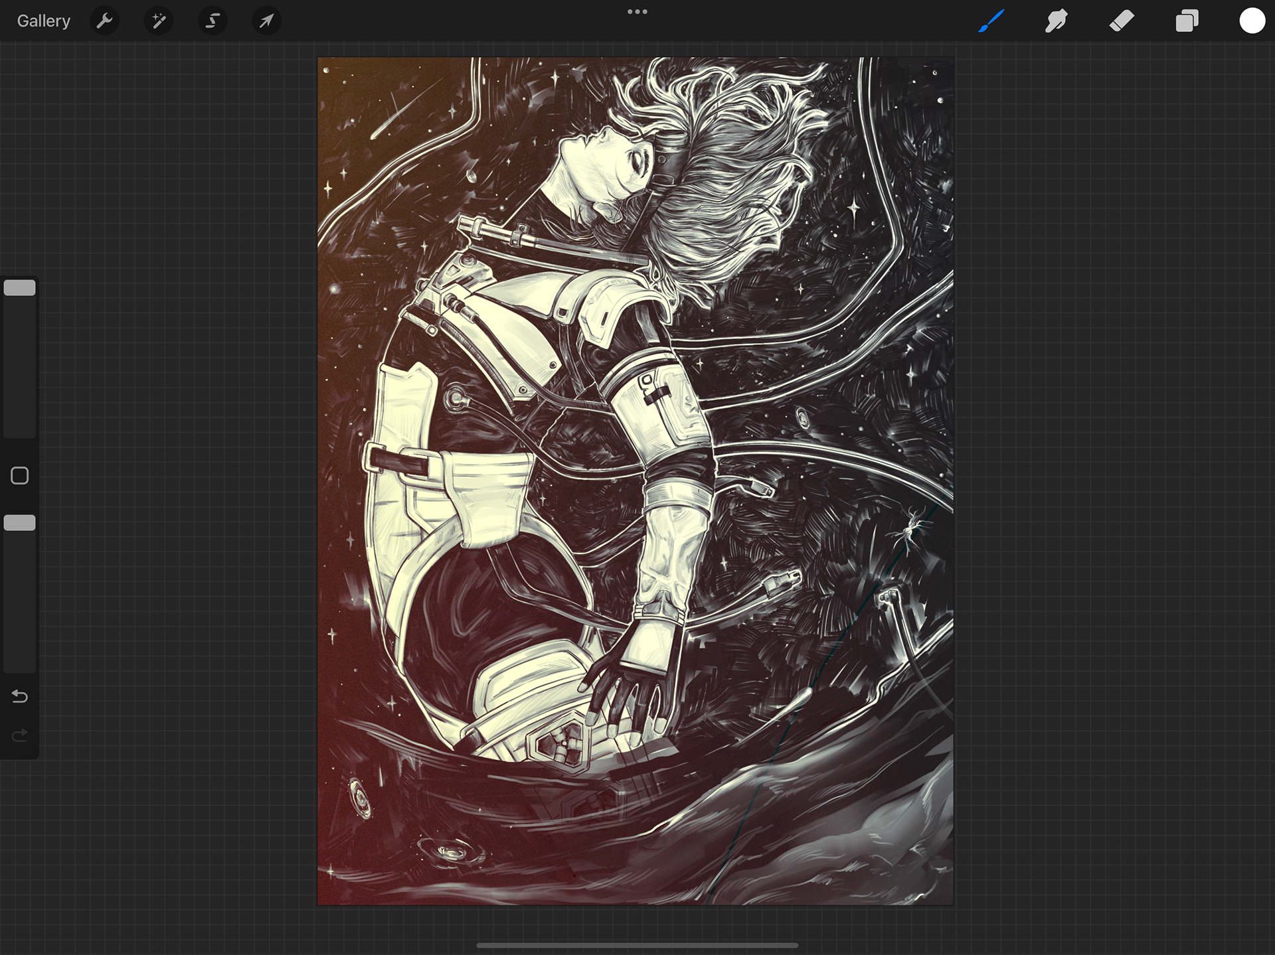Activate the Selection tool
Screen dimensions: 1275x955
[212, 21]
